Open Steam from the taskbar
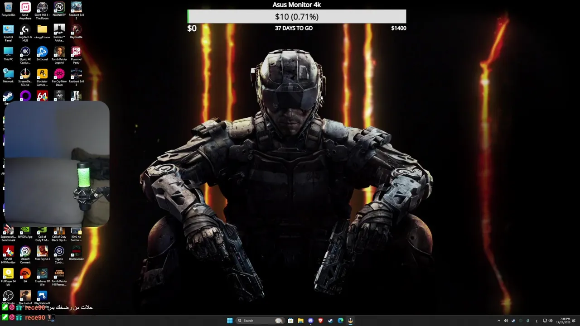Image resolution: width=580 pixels, height=326 pixels. point(330,321)
